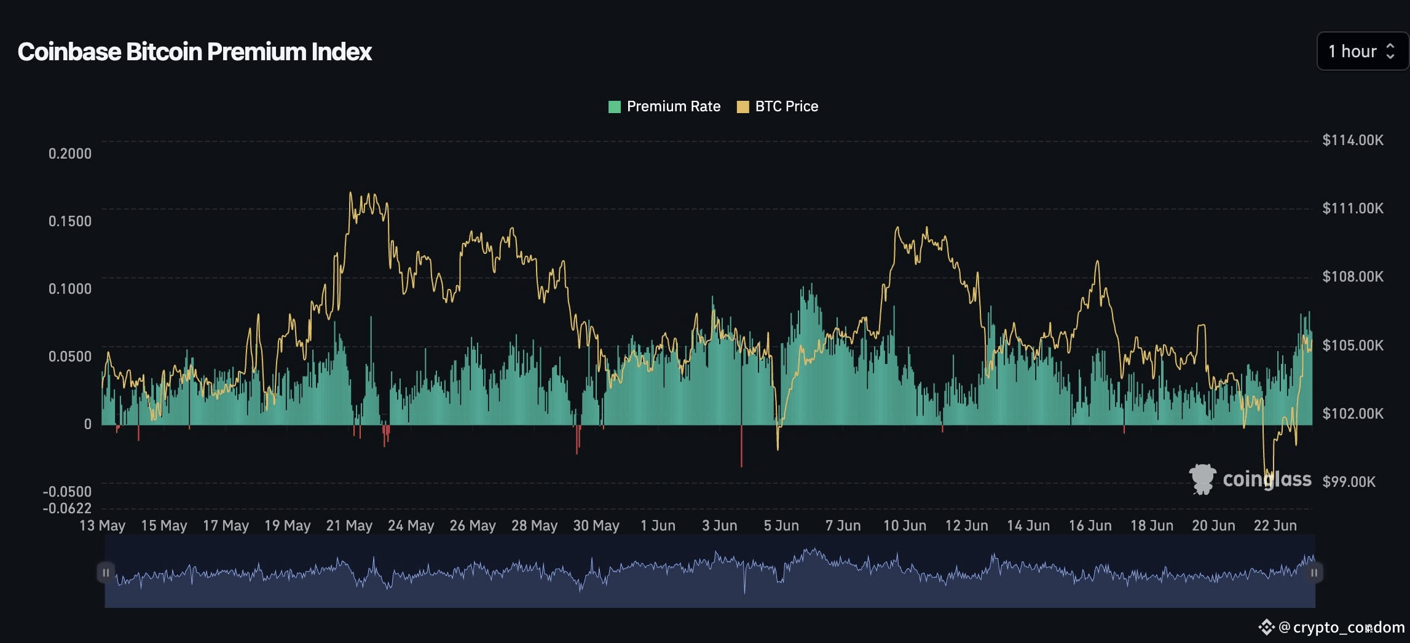The width and height of the screenshot is (1410, 643).
Task: Click the 19 May date label
Action: pyautogui.click(x=288, y=526)
